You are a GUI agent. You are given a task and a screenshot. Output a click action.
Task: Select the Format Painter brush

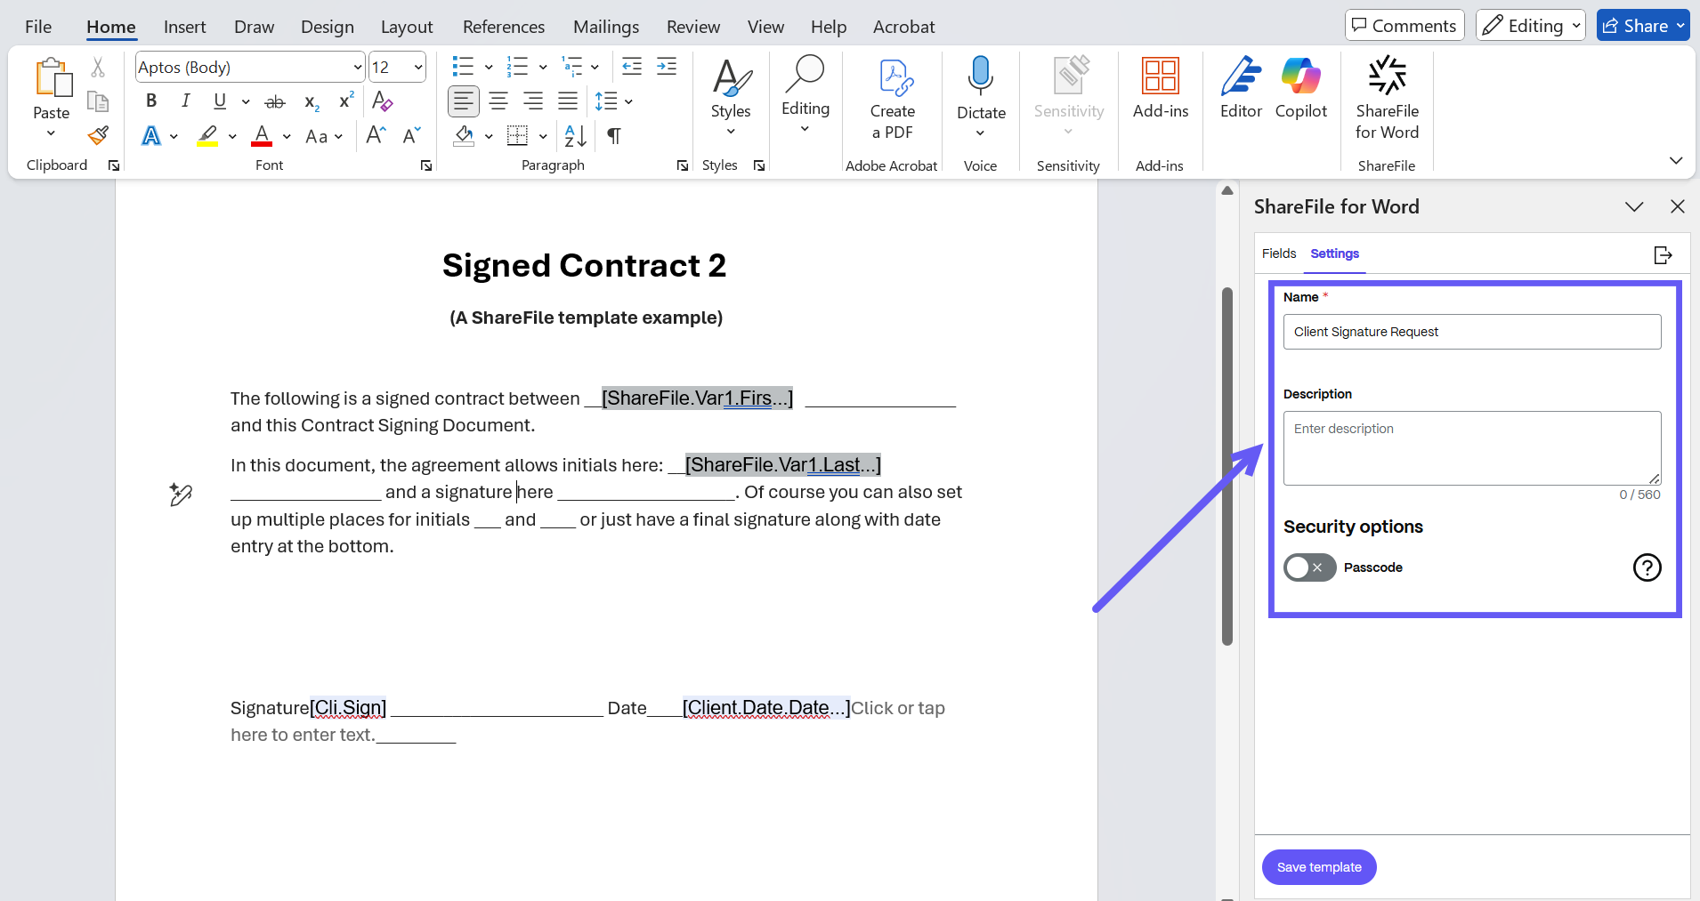pyautogui.click(x=98, y=136)
